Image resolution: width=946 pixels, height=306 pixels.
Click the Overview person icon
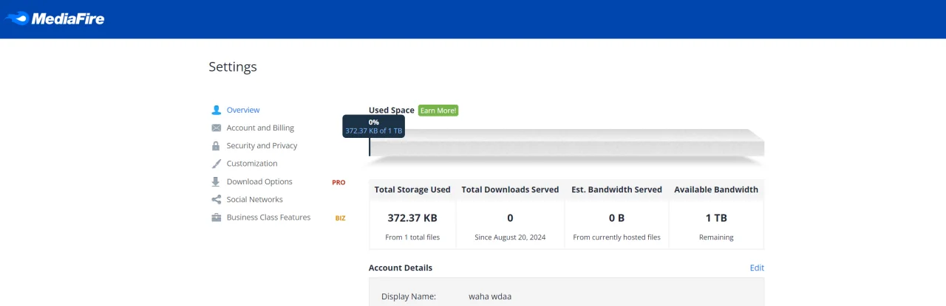click(217, 110)
